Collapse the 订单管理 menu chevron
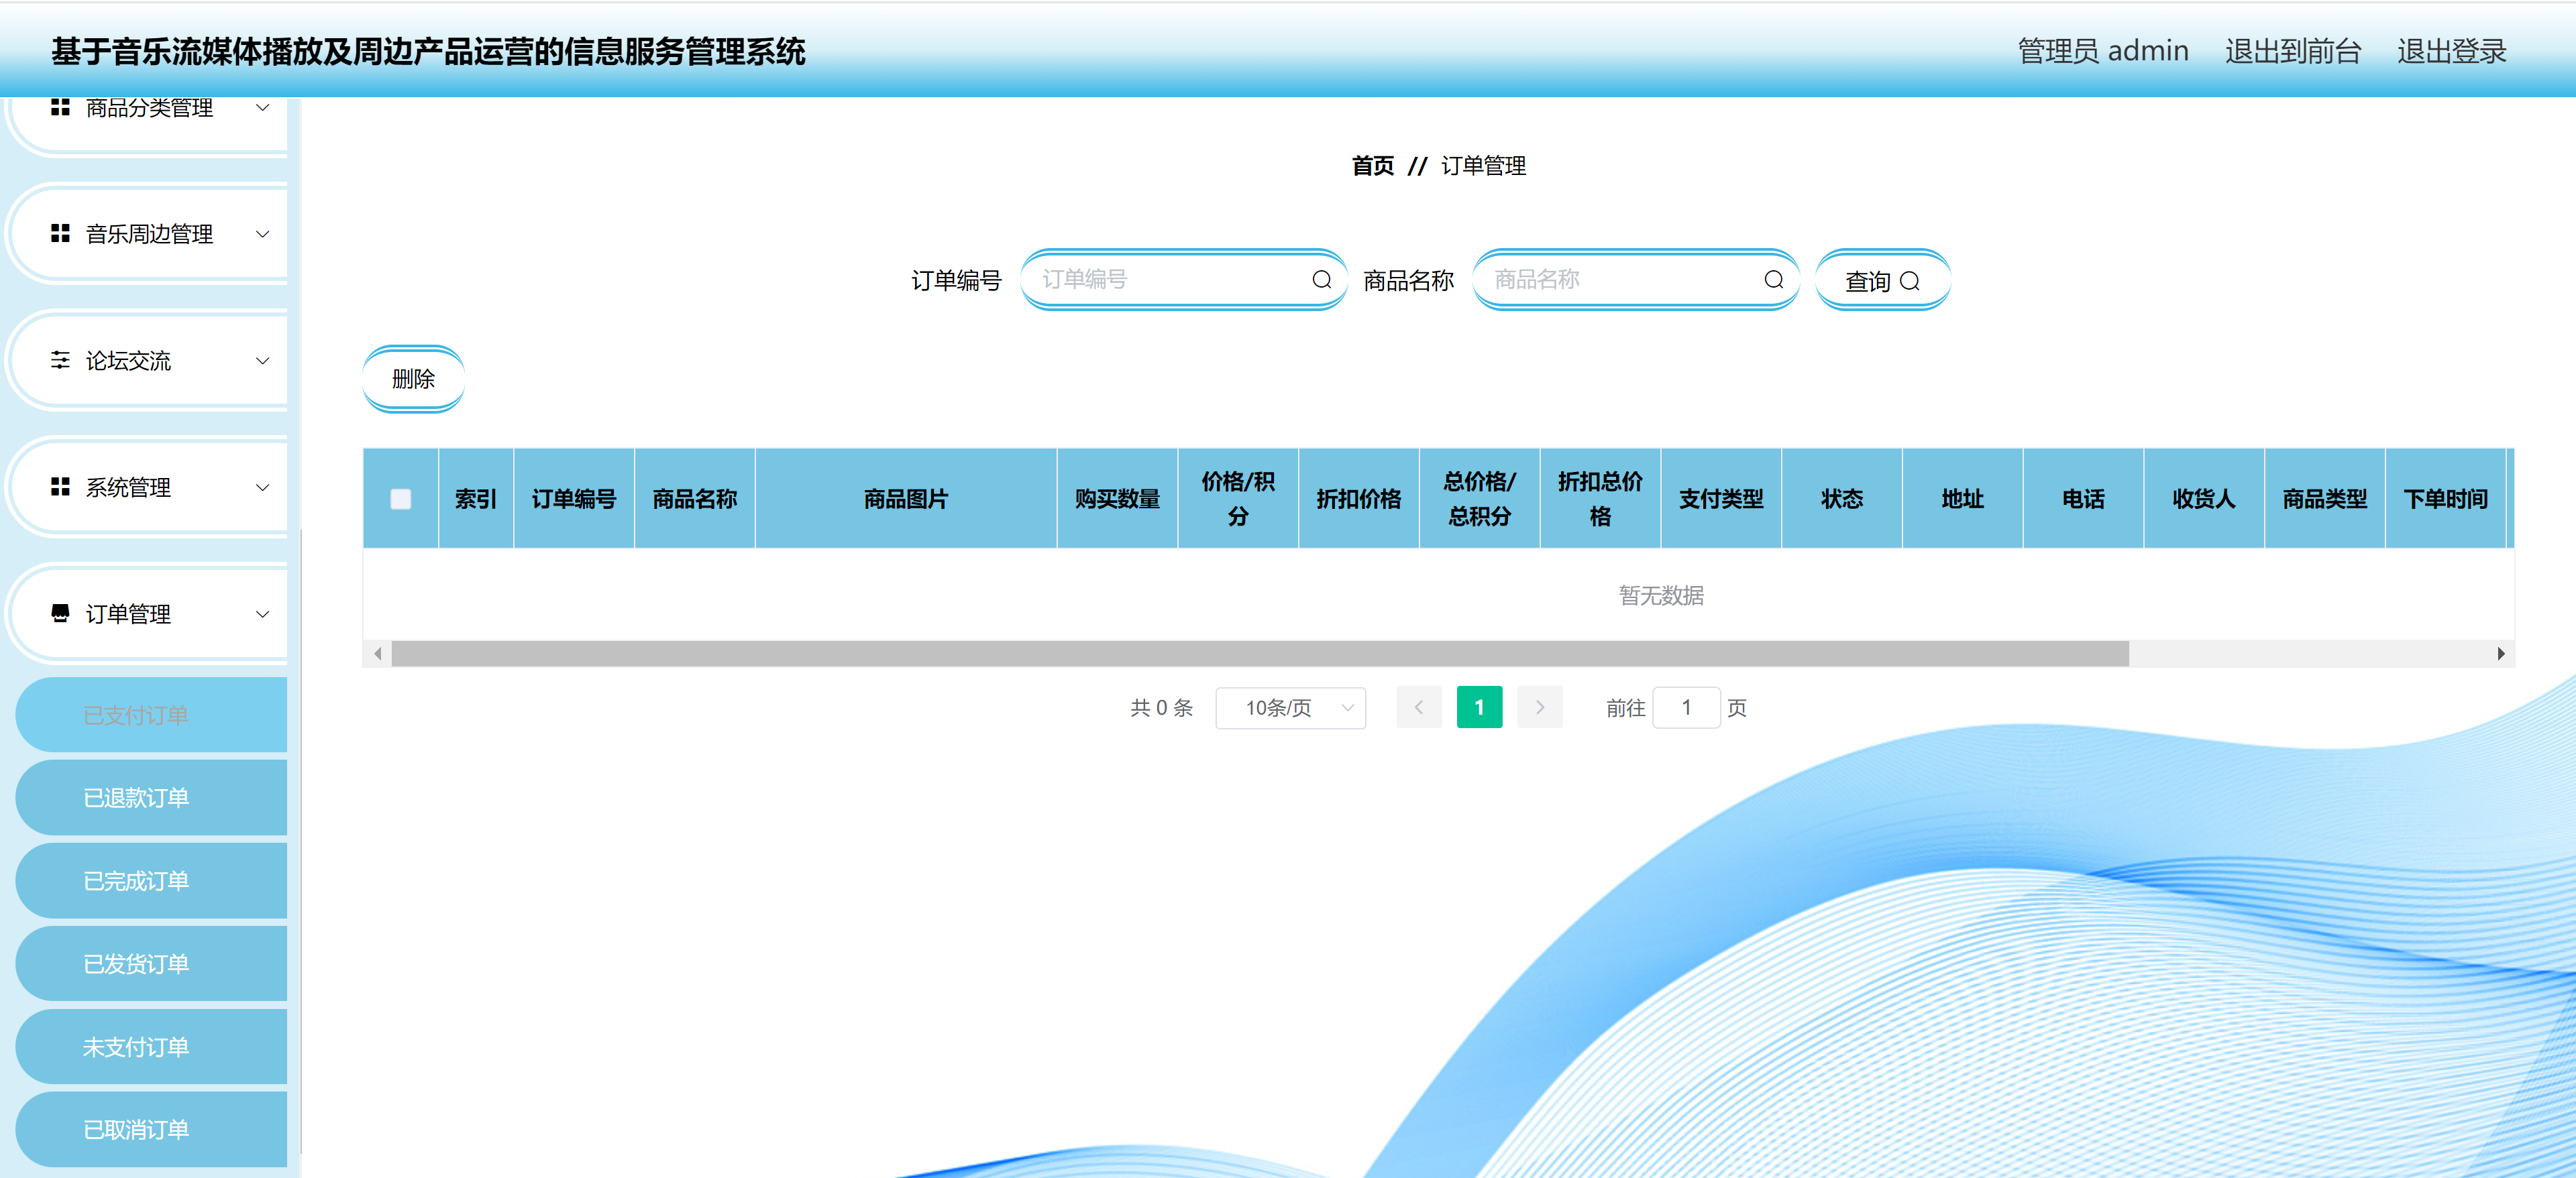 pos(263,615)
